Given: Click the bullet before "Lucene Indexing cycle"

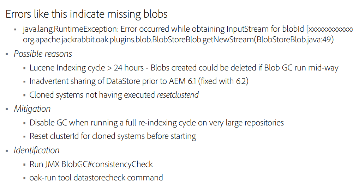Looking at the screenshot, I should (24, 68).
